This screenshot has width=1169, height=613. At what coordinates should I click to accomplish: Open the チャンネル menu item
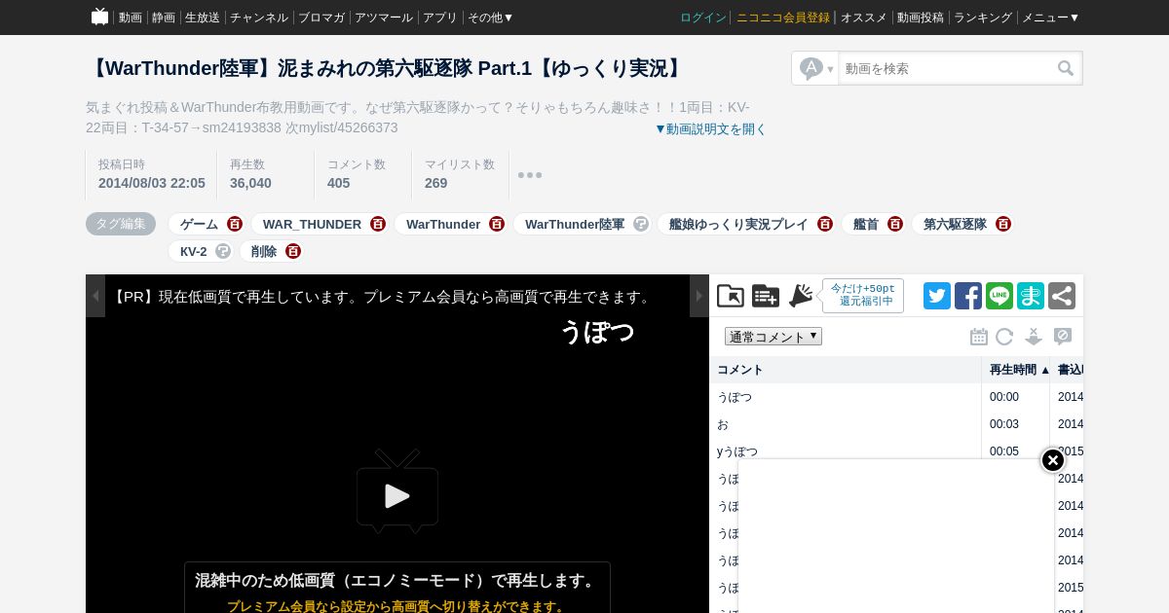(259, 18)
